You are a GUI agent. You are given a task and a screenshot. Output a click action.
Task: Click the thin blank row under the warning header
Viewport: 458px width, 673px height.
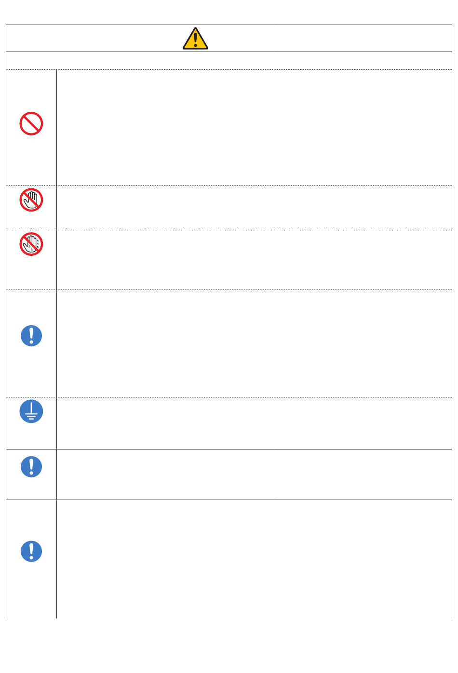(229, 61)
